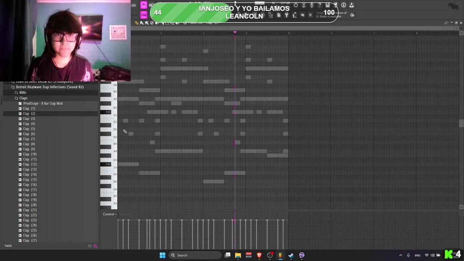Click the Windows Start button
The width and height of the screenshot is (464, 261).
point(162,255)
